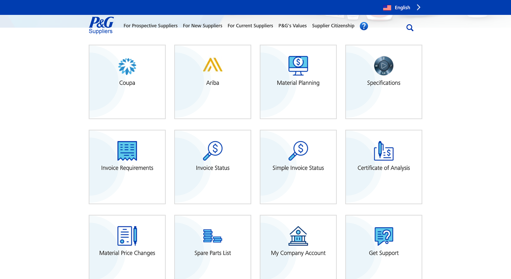The width and height of the screenshot is (511, 279).
Task: Click the Spare Parts List stacked icon
Action: pyautogui.click(x=213, y=236)
